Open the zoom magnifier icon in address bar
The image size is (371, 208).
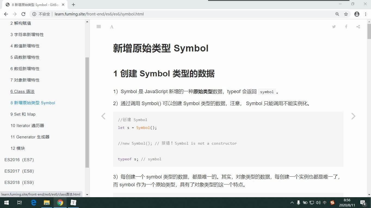(x=337, y=14)
